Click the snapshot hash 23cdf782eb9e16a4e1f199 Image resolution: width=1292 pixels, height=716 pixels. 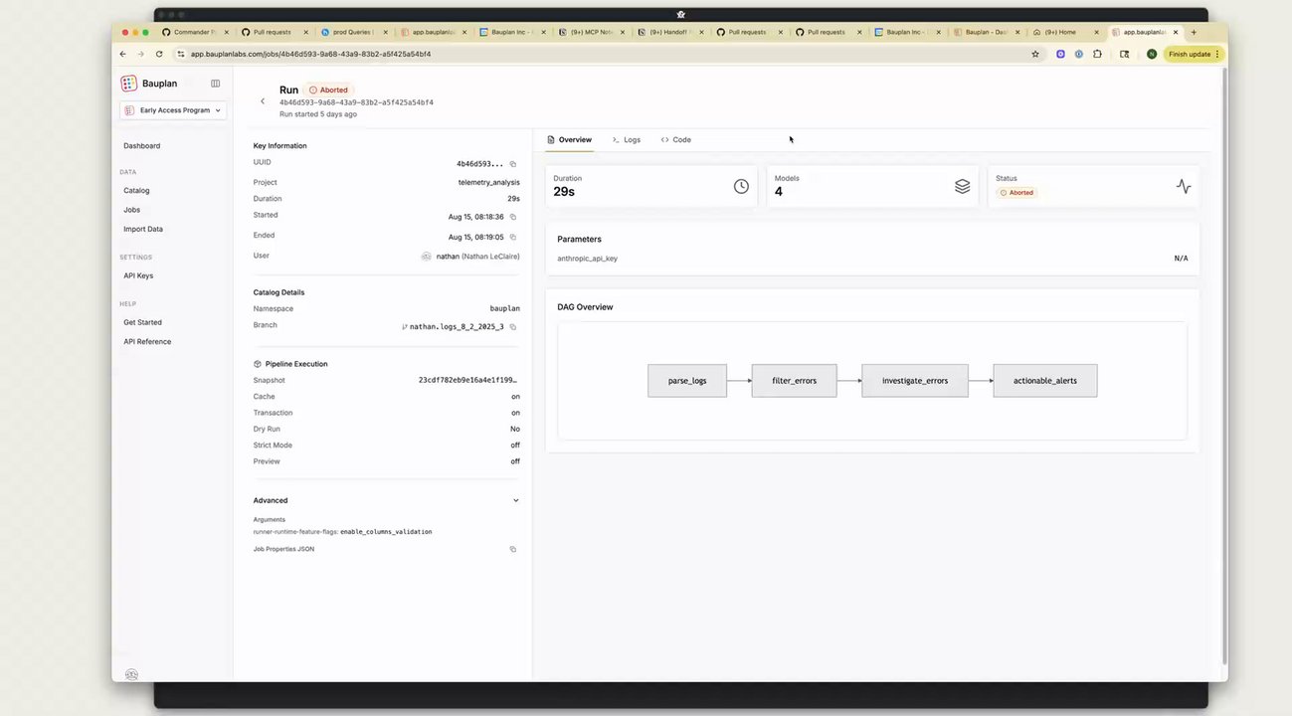pos(467,380)
